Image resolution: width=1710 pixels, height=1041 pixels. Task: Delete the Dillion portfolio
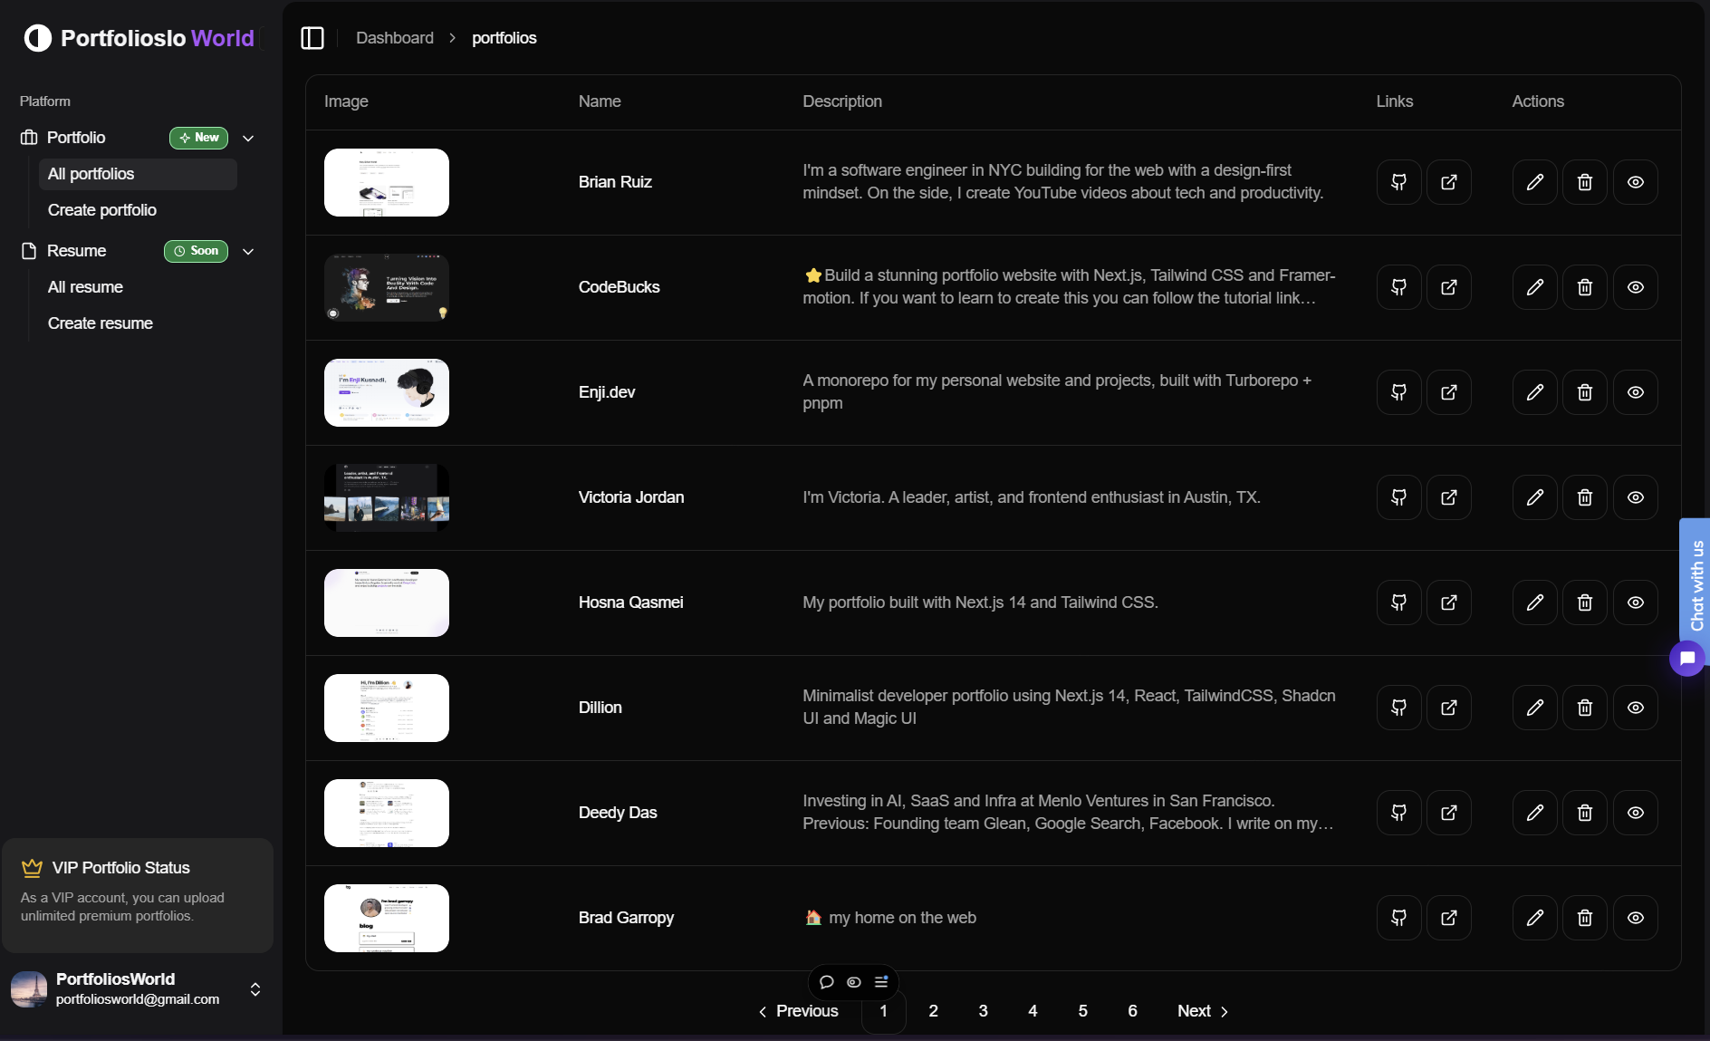[1585, 708]
